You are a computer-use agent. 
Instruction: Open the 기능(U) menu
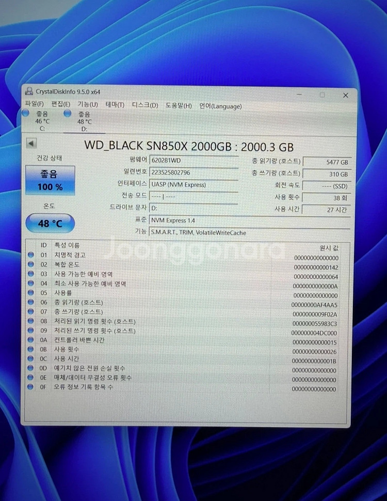click(x=88, y=104)
